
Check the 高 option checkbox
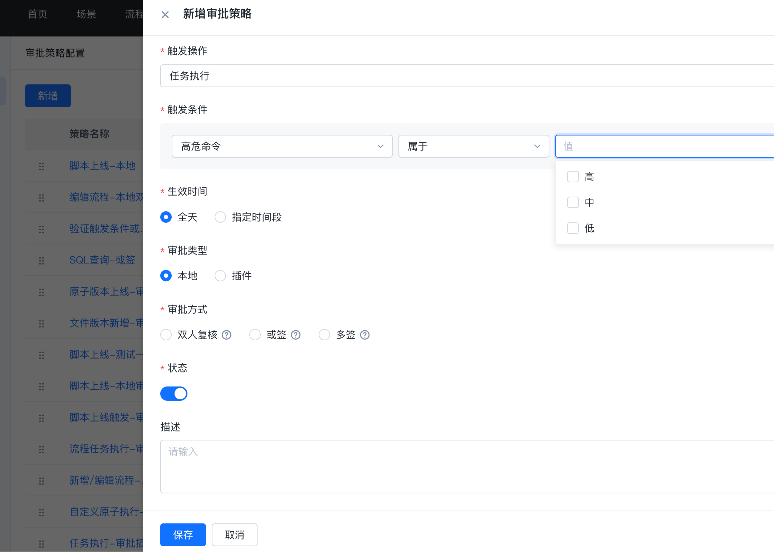click(x=573, y=177)
